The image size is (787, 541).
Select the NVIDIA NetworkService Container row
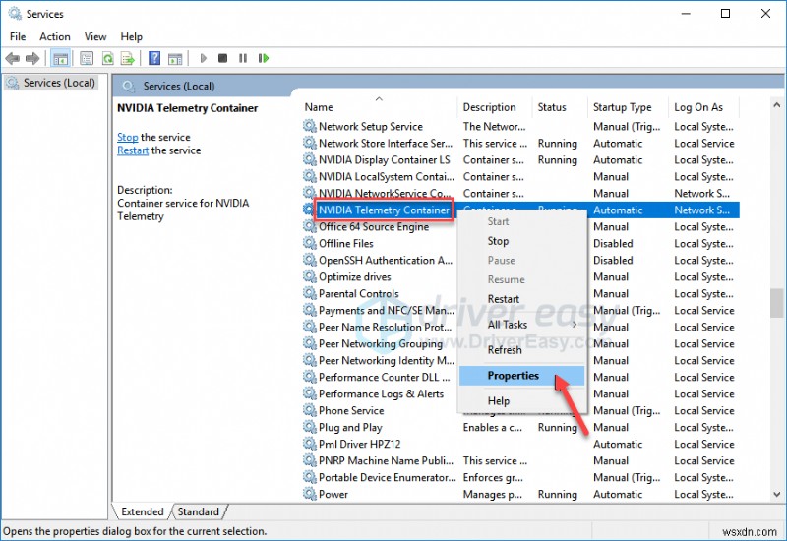click(520, 193)
